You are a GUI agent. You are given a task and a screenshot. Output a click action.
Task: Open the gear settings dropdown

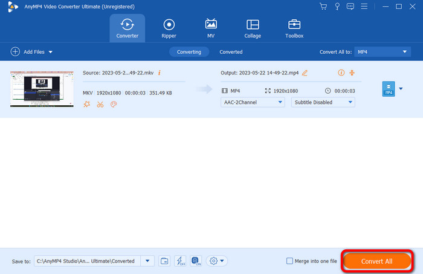[216, 261]
